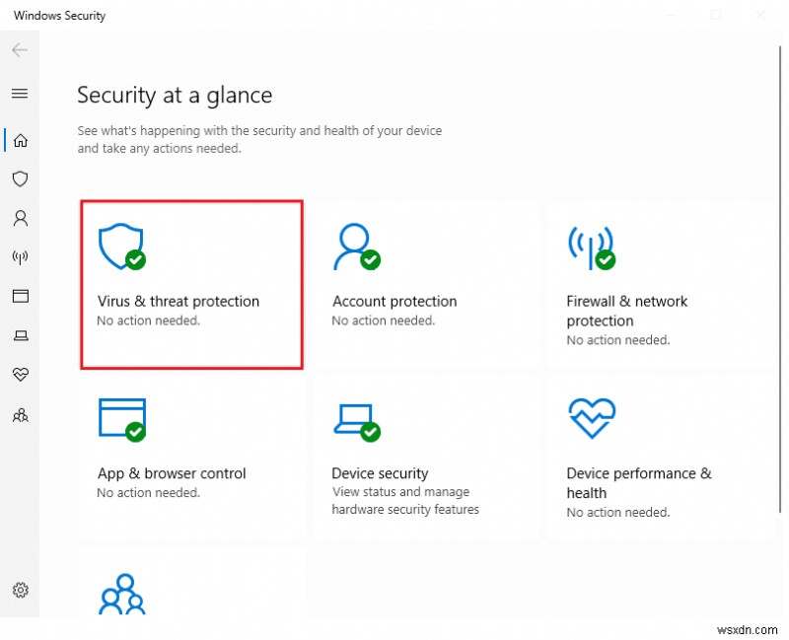Screen dimensions: 789x640
Task: Click the Windows Security title text
Action: 59,16
